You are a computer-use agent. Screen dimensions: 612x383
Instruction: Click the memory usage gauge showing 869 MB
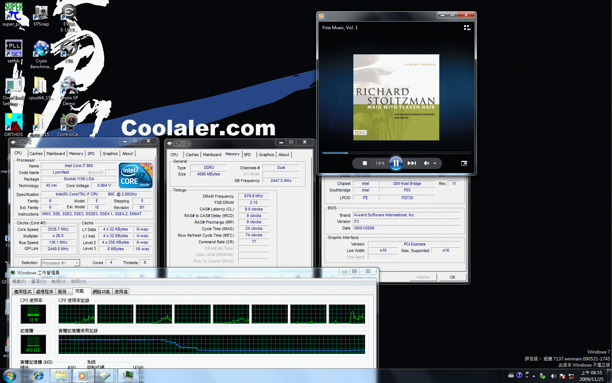tap(33, 344)
